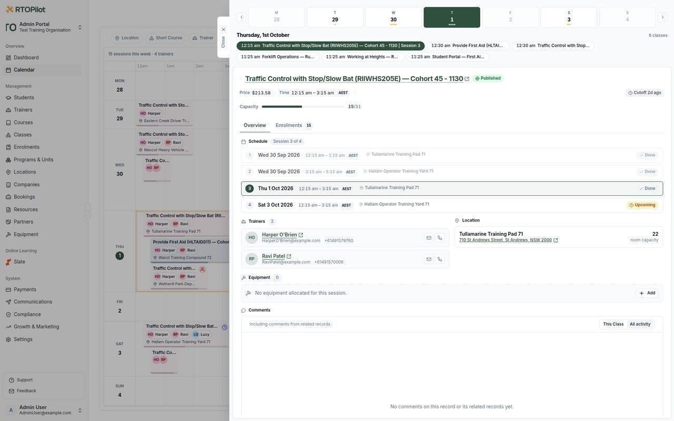Switch to Overview tab
The height and width of the screenshot is (421, 674).
click(x=255, y=125)
